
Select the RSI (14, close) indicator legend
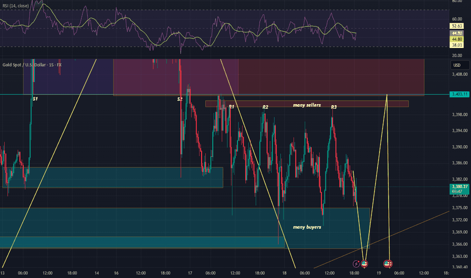click(16, 6)
